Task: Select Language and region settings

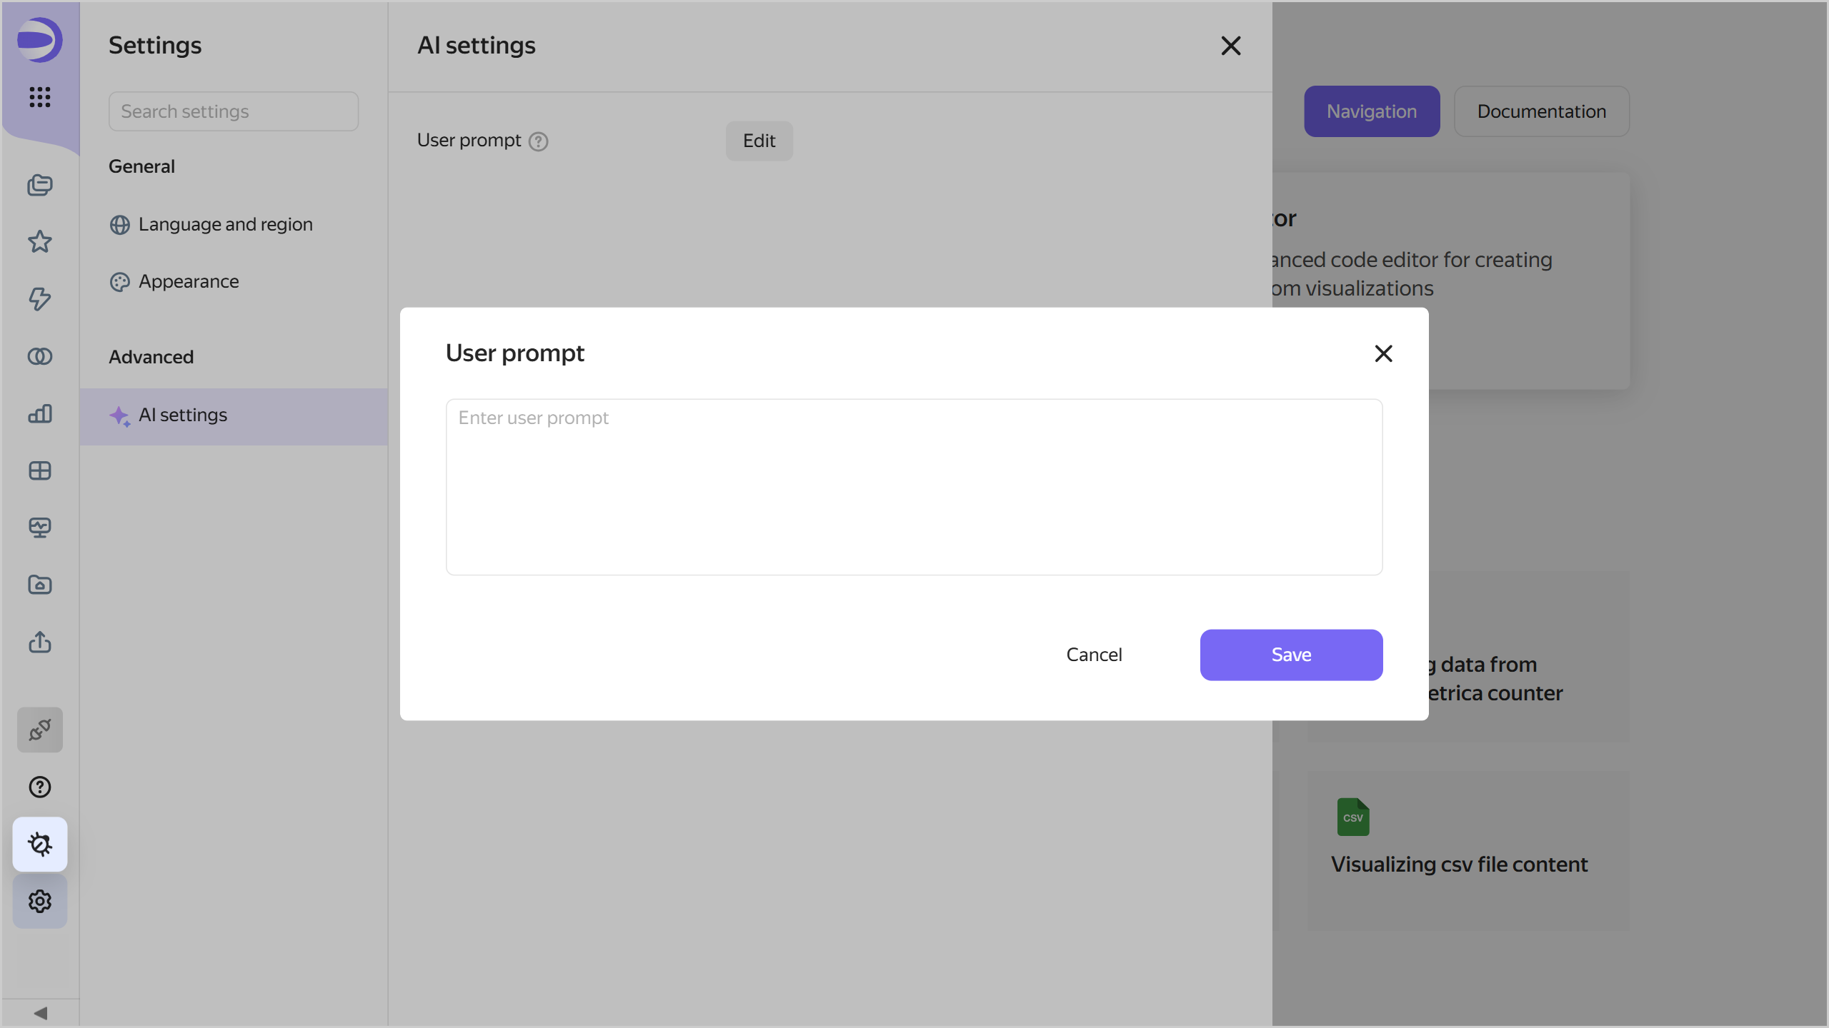Action: tap(225, 224)
